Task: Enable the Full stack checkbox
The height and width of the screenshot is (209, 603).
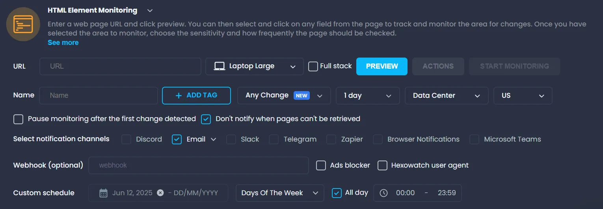Action: pos(313,66)
